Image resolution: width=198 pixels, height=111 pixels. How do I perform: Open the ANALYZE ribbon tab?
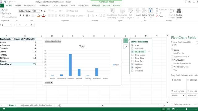pyautogui.click(x=96, y=6)
